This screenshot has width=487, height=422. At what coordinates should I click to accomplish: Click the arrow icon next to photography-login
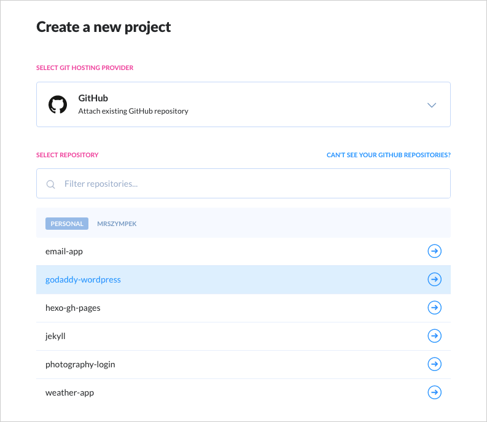tap(434, 364)
